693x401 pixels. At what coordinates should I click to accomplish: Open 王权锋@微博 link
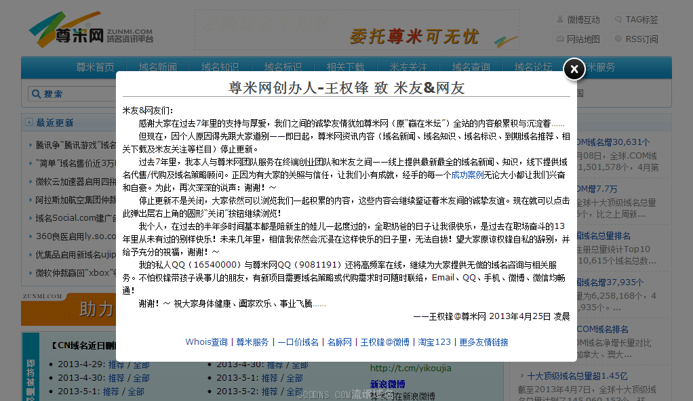[385, 342]
